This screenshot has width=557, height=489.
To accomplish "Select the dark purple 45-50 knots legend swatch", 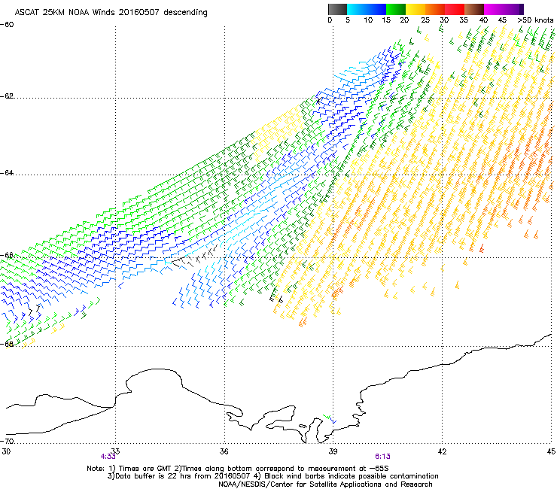I will tap(513, 9).
